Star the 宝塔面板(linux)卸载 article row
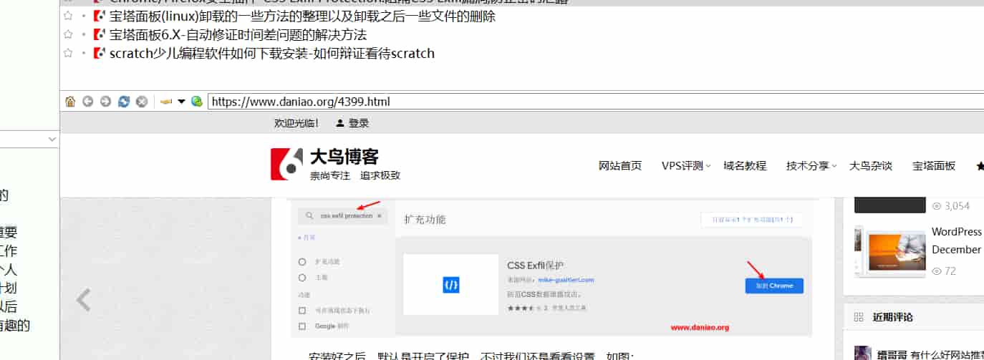Screen dimensions: 984x360 pos(68,16)
